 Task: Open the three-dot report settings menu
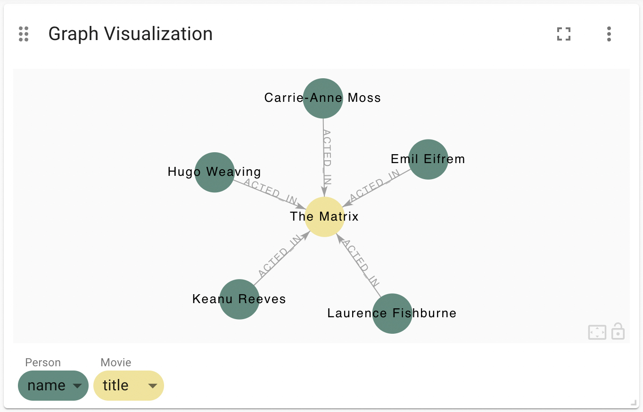pyautogui.click(x=609, y=34)
